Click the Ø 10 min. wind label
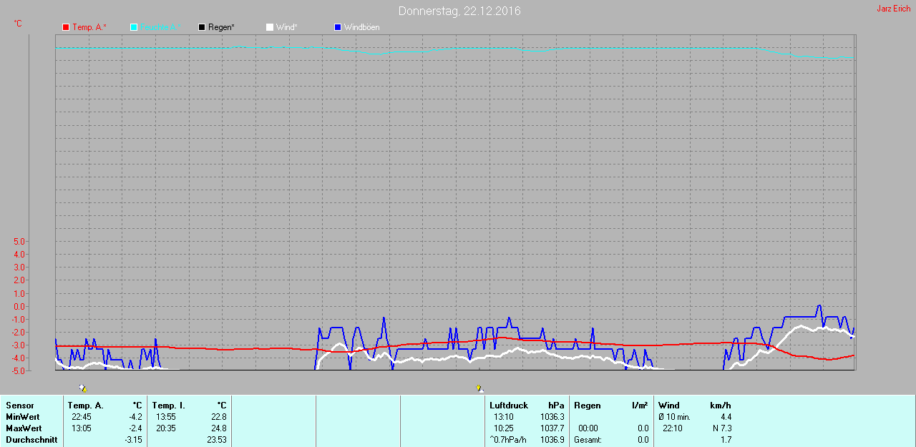The width and height of the screenshot is (916, 447). pos(674,417)
